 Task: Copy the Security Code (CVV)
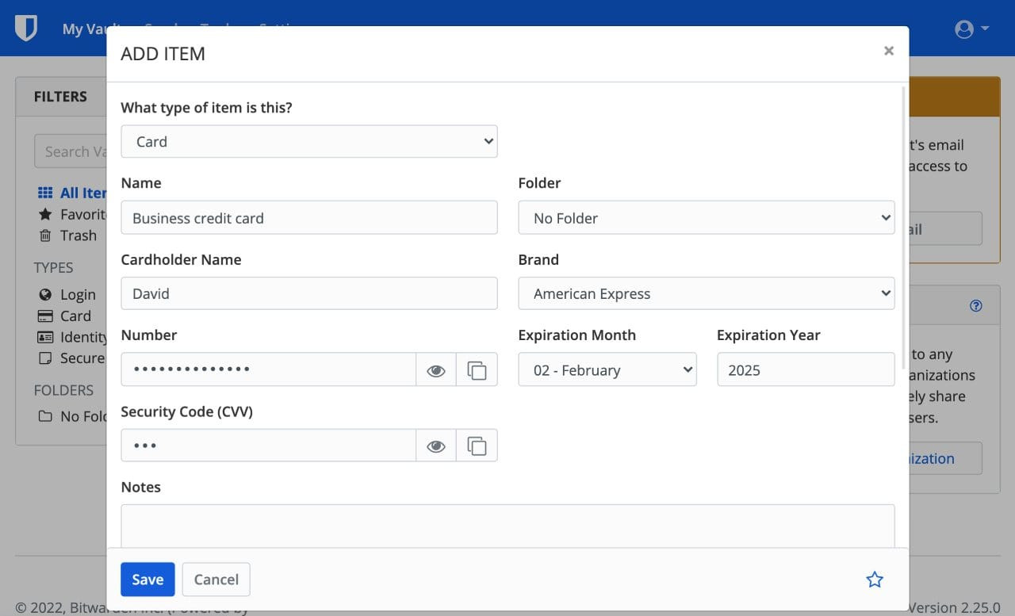point(477,446)
